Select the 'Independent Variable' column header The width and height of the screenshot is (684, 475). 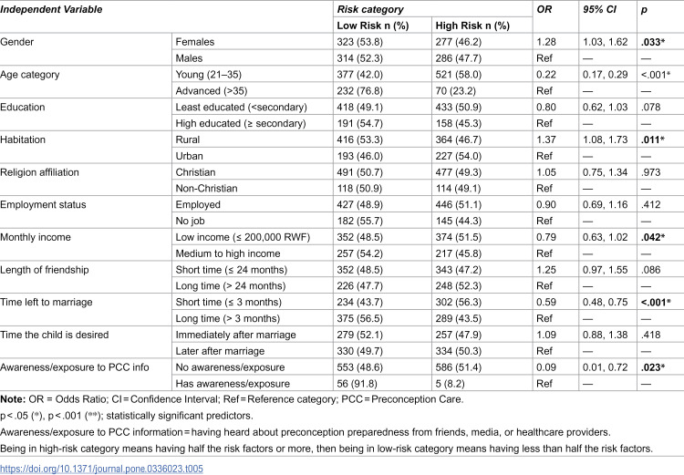51,9
